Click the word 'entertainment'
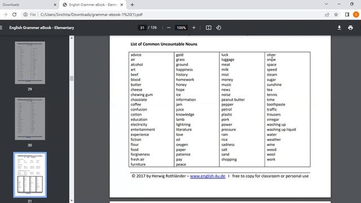The width and height of the screenshot is (361, 203). point(143,129)
